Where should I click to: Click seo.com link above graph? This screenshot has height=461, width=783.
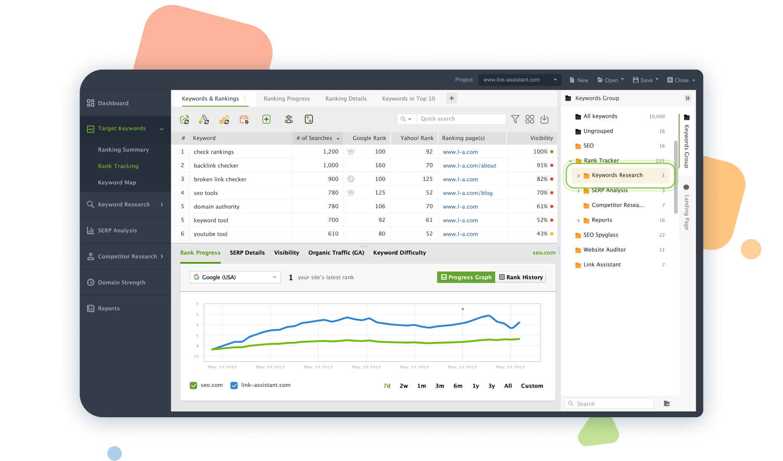tap(544, 253)
